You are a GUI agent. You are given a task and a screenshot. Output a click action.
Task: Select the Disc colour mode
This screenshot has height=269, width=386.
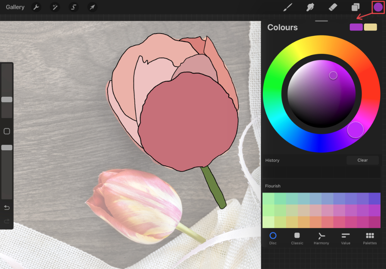tap(273, 238)
